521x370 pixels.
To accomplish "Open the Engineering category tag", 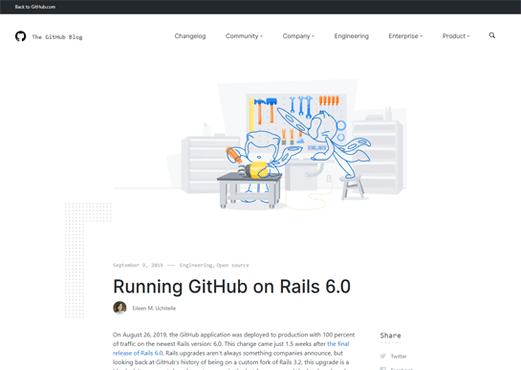I will point(196,265).
